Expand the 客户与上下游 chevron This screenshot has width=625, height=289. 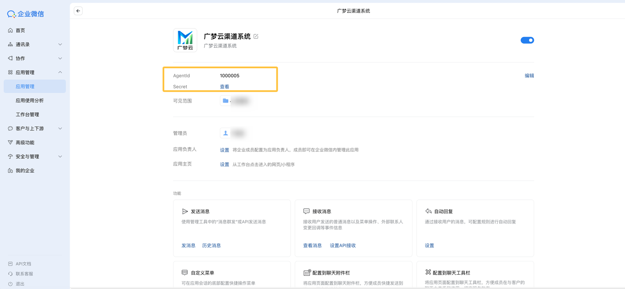(60, 128)
